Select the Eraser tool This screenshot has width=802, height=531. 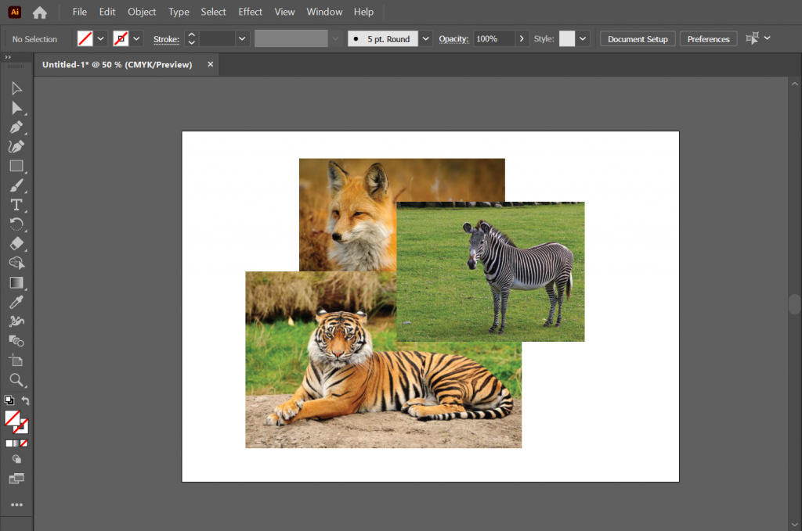(16, 244)
